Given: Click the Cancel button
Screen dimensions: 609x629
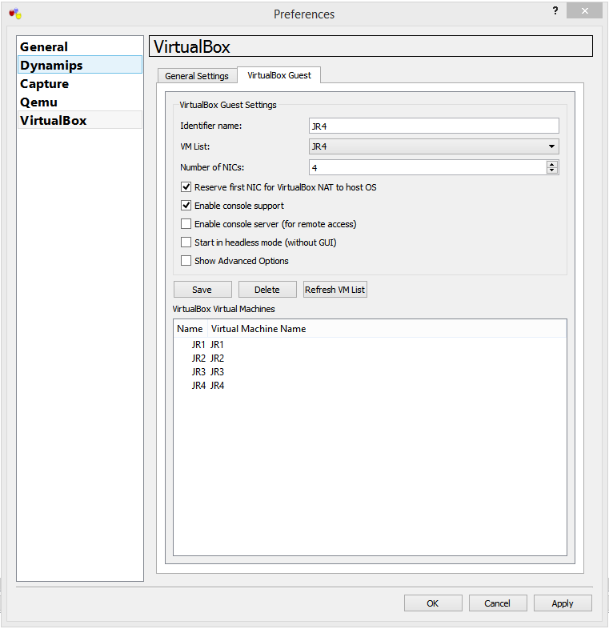Looking at the screenshot, I should (498, 603).
